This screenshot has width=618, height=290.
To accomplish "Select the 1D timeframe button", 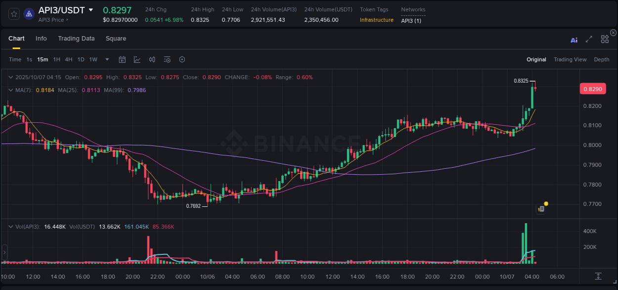I will tap(81, 59).
